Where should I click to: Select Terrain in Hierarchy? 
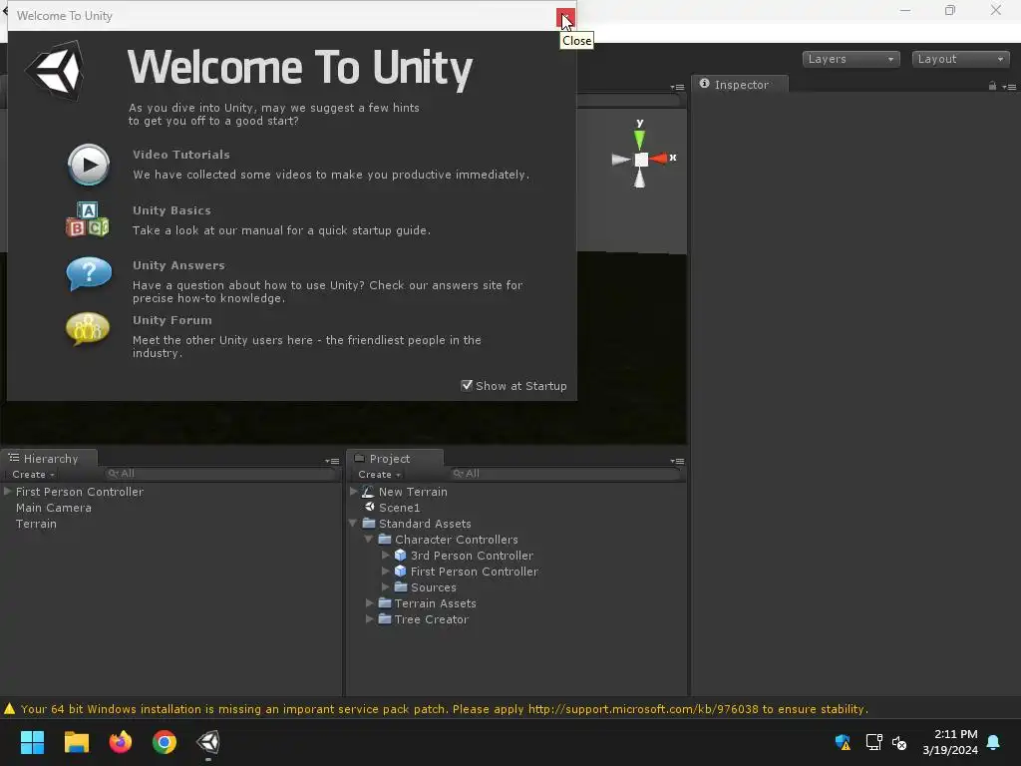[x=36, y=524]
